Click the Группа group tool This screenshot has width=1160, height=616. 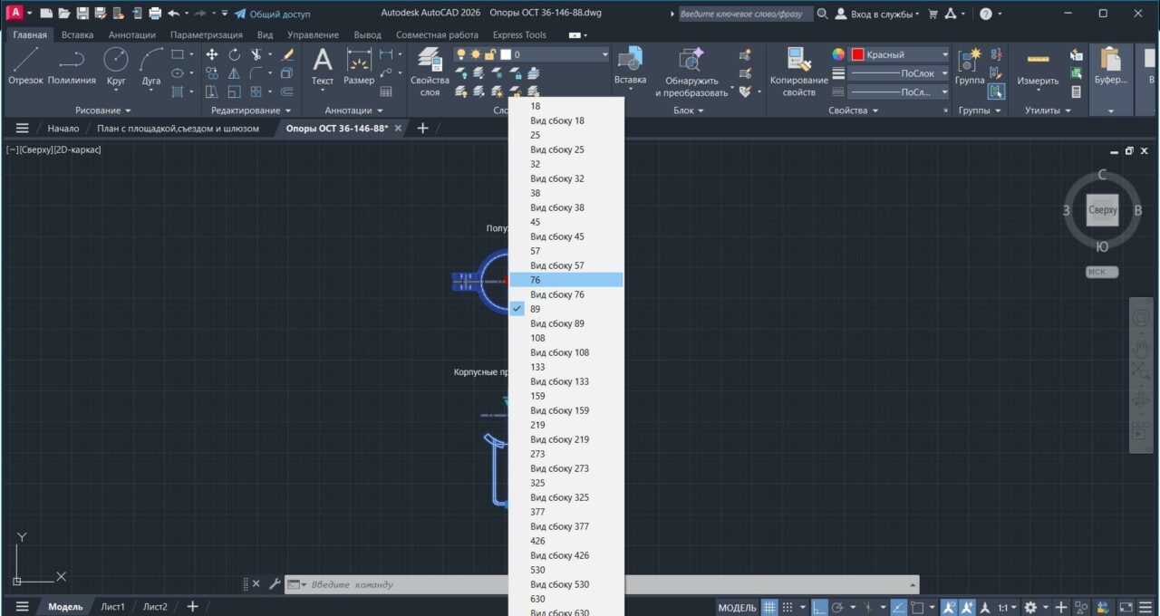pyautogui.click(x=970, y=66)
